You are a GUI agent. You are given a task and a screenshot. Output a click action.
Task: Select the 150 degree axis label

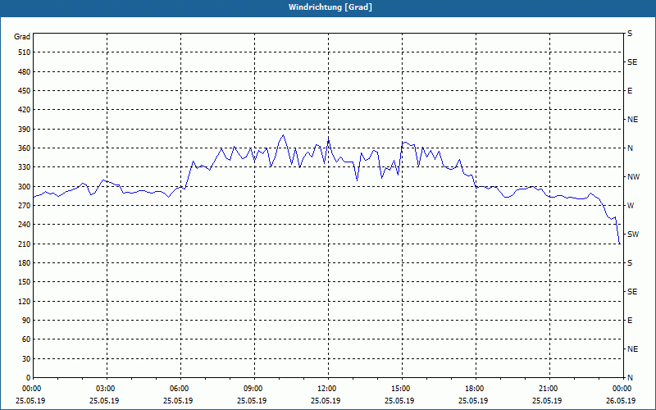pyautogui.click(x=25, y=282)
